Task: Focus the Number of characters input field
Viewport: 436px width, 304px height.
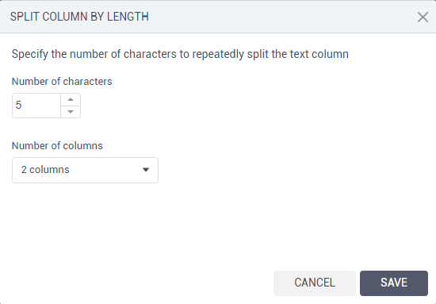Action: click(36, 106)
